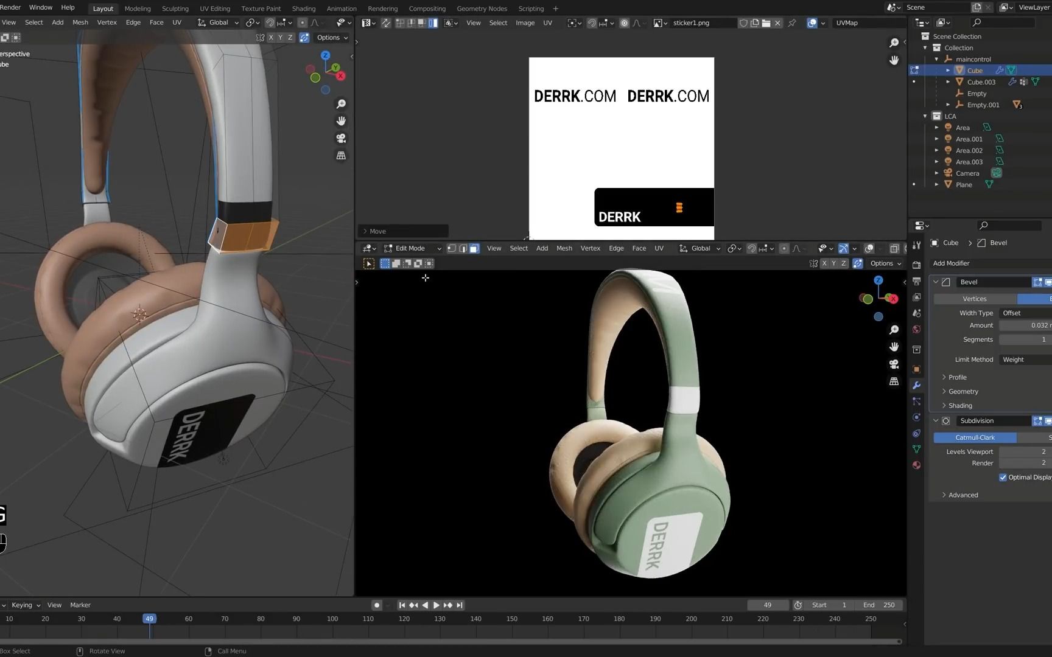Click the frame 49 timeline playhead marker
The height and width of the screenshot is (657, 1052).
click(x=149, y=619)
